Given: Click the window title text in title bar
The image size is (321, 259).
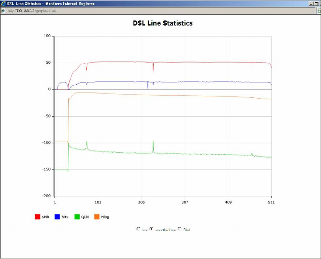Looking at the screenshot, I should [50, 4].
